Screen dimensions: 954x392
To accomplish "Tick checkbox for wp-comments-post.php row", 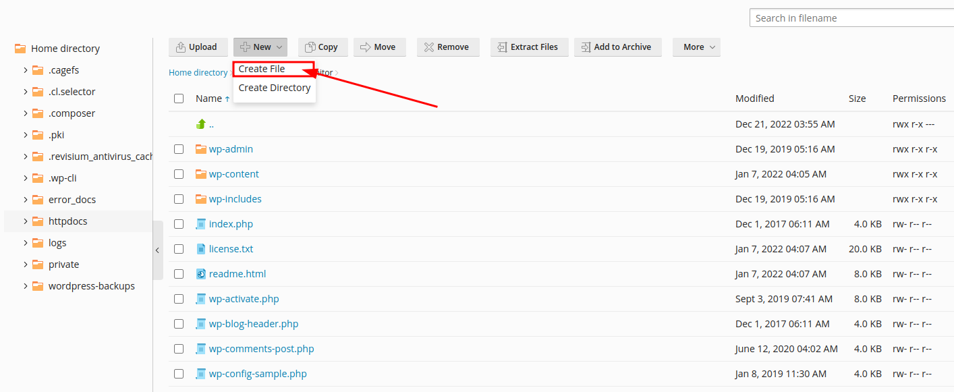I will 179,349.
